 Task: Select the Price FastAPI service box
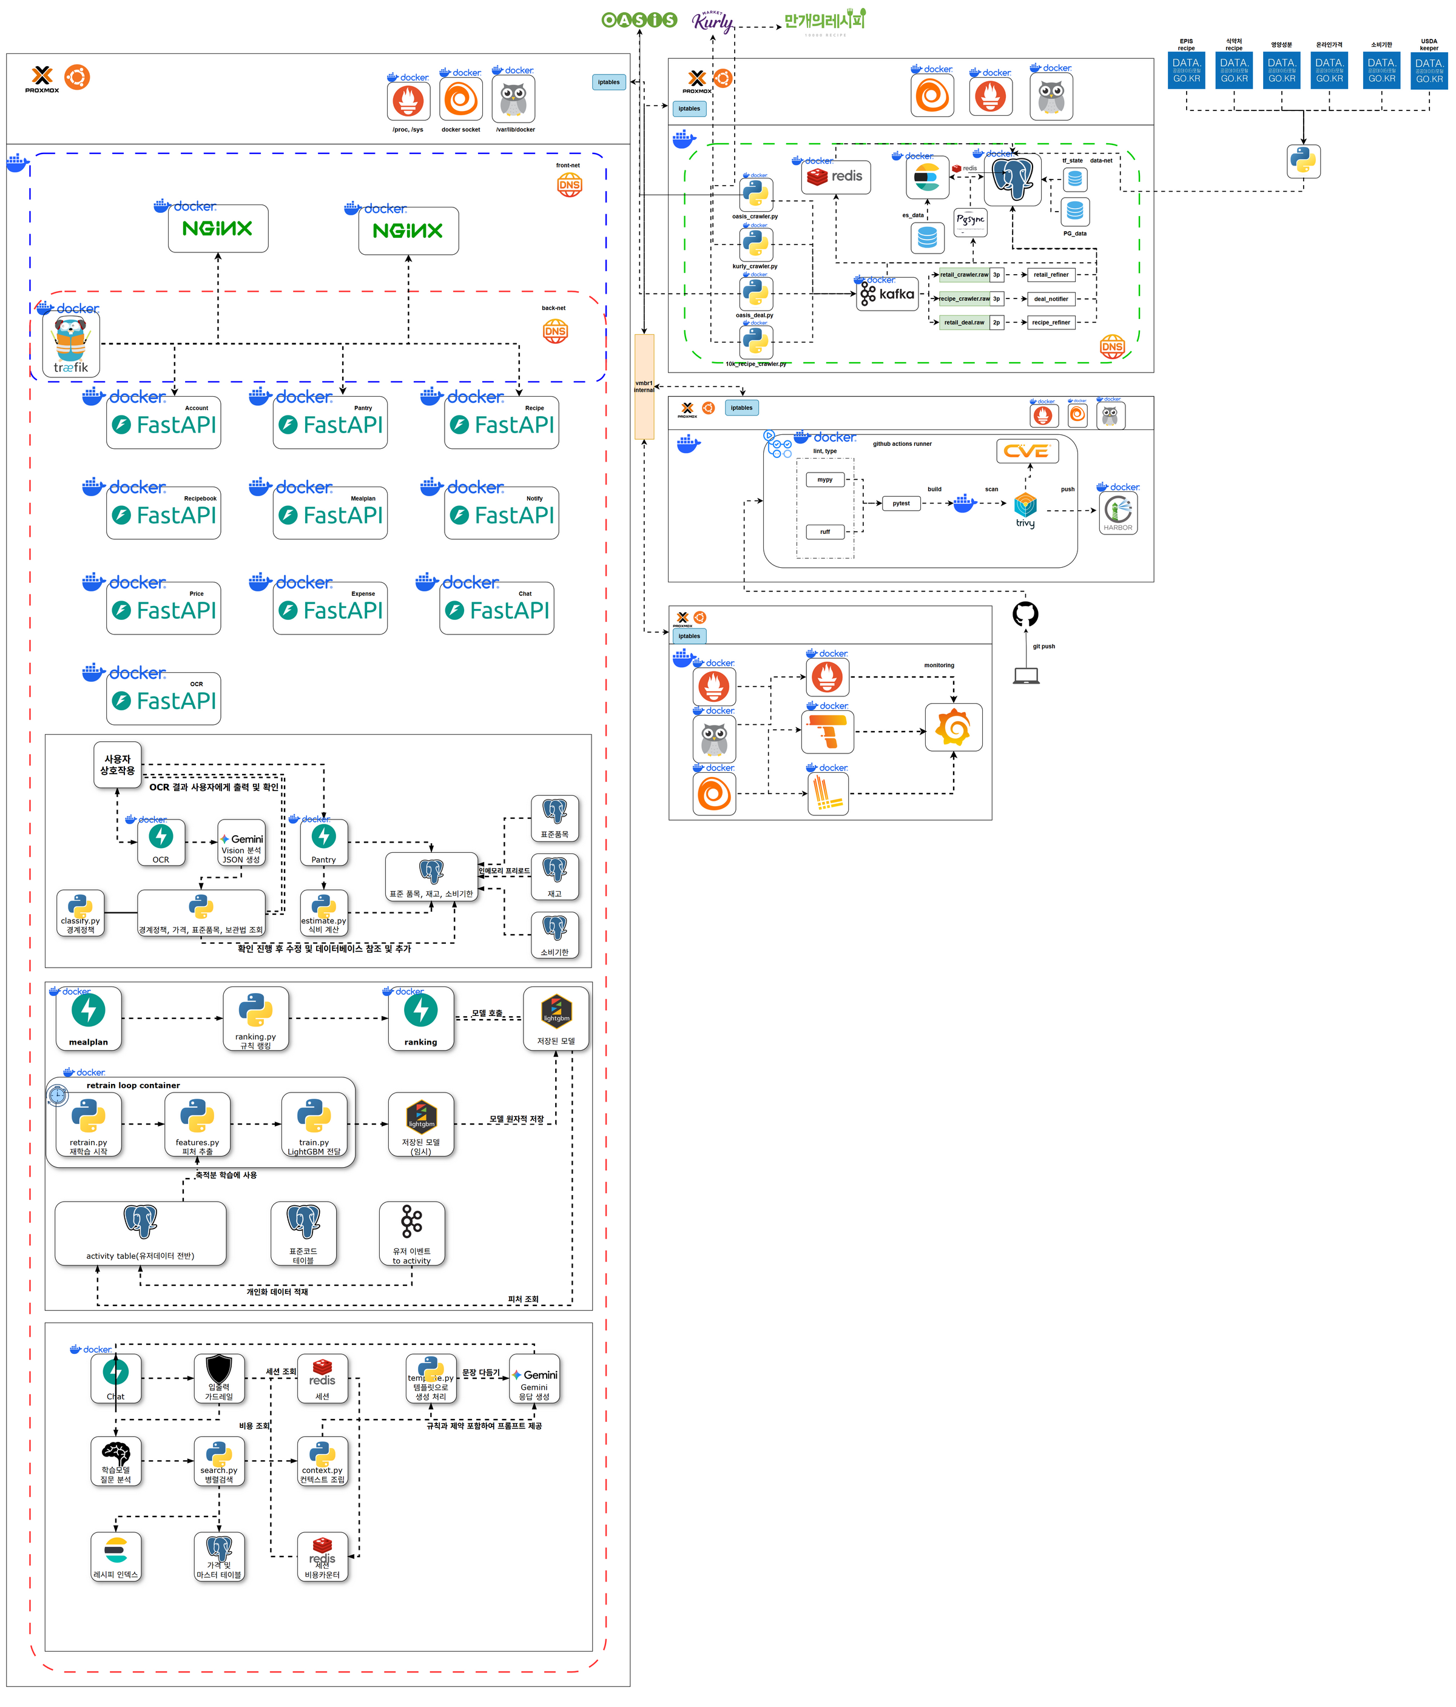(x=164, y=609)
